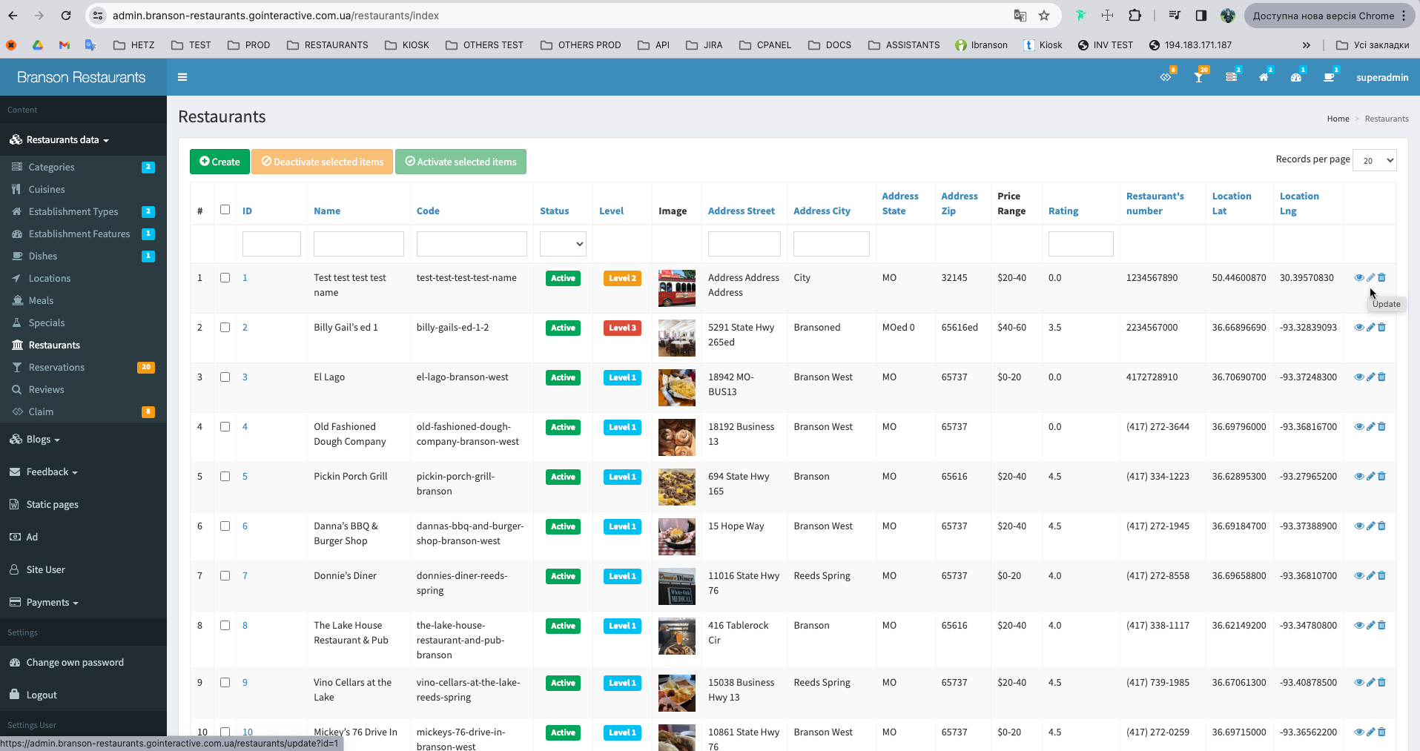Viewport: 1420px width, 751px height.
Task: Click the trash delete icon for Pickin Porch Grill
Action: [x=1382, y=476]
